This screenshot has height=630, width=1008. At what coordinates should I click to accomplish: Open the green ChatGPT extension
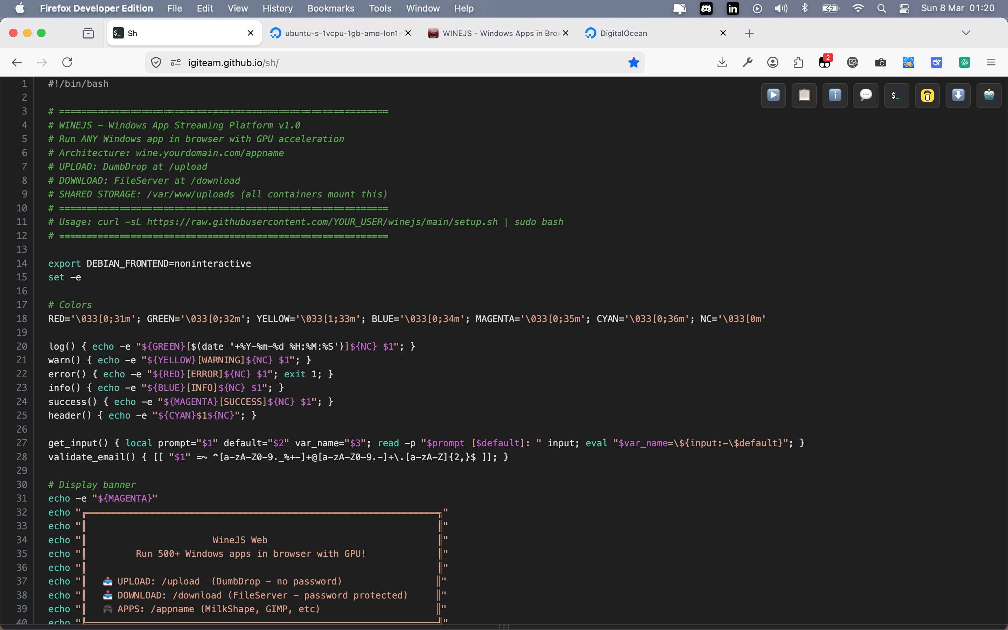[x=964, y=63]
